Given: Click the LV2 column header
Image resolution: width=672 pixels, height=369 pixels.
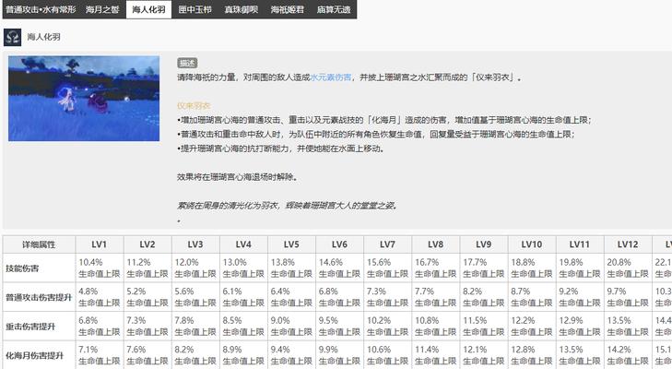Looking at the screenshot, I should 147,244.
